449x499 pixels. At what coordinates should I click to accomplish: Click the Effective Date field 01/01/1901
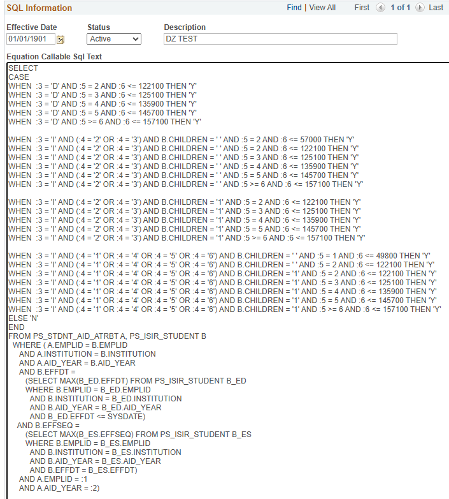(x=31, y=39)
